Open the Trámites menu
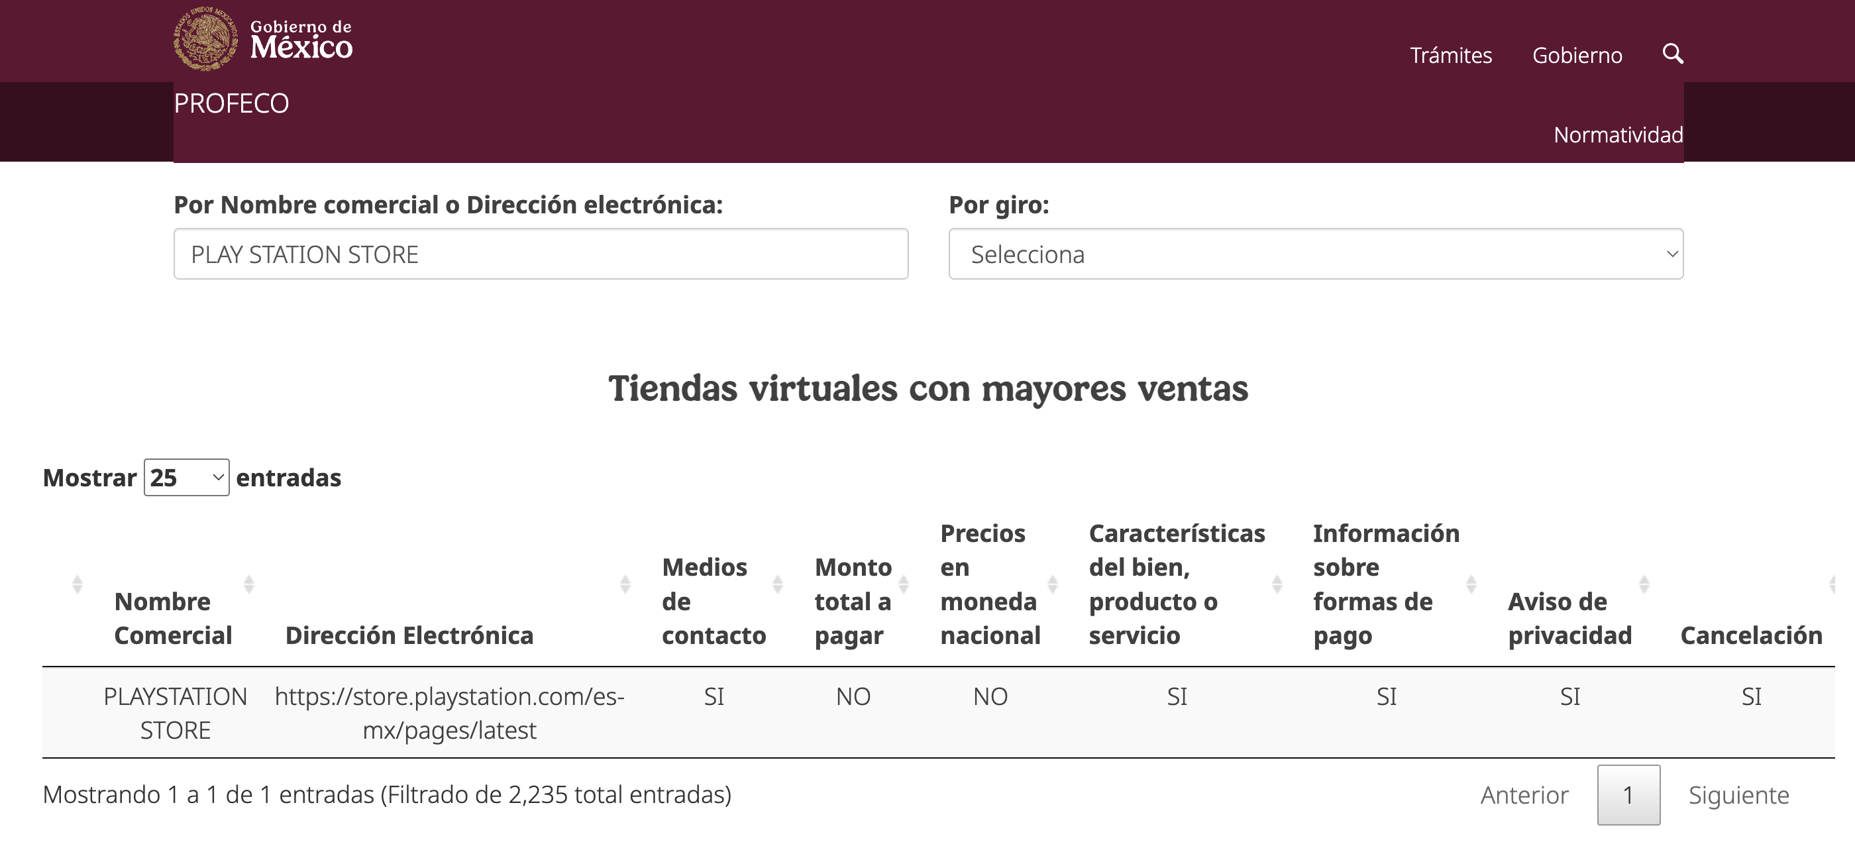Viewport: 1855px width, 860px height. tap(1450, 56)
